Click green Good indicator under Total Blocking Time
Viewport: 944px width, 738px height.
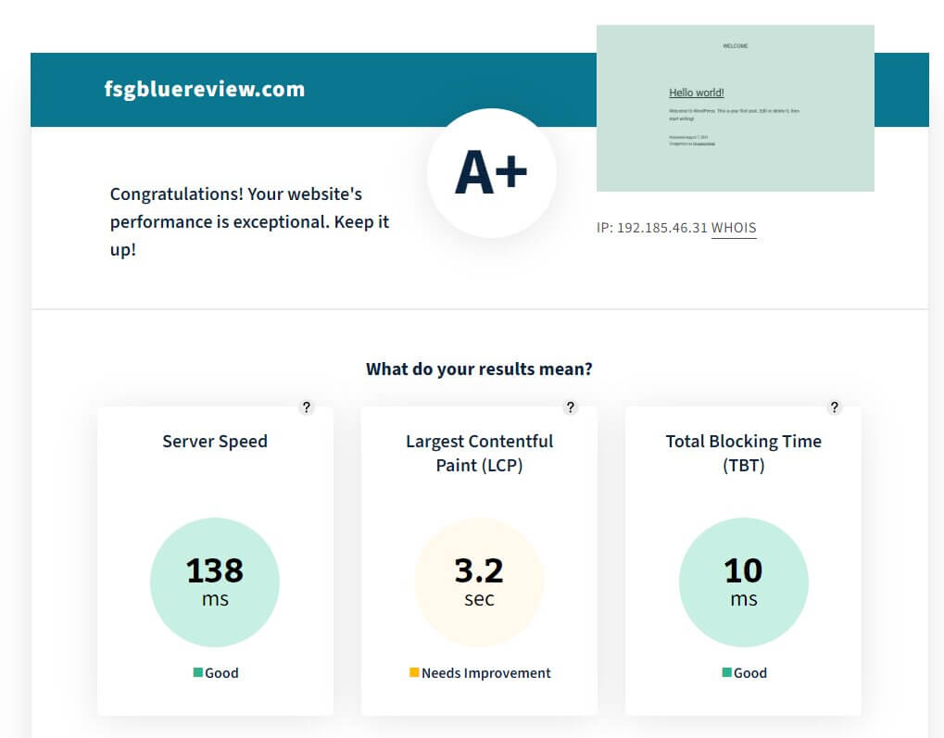point(727,673)
